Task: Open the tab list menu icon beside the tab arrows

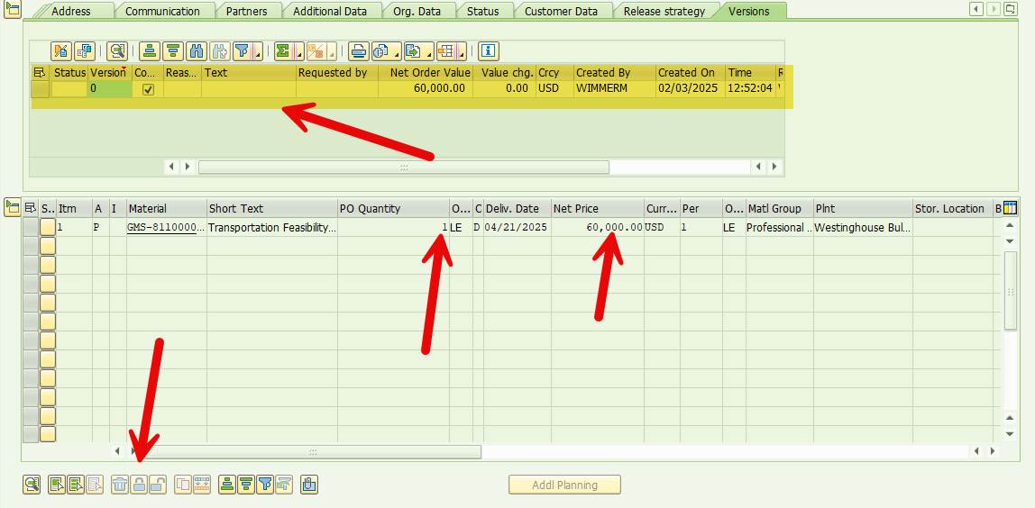Action: (x=1010, y=9)
